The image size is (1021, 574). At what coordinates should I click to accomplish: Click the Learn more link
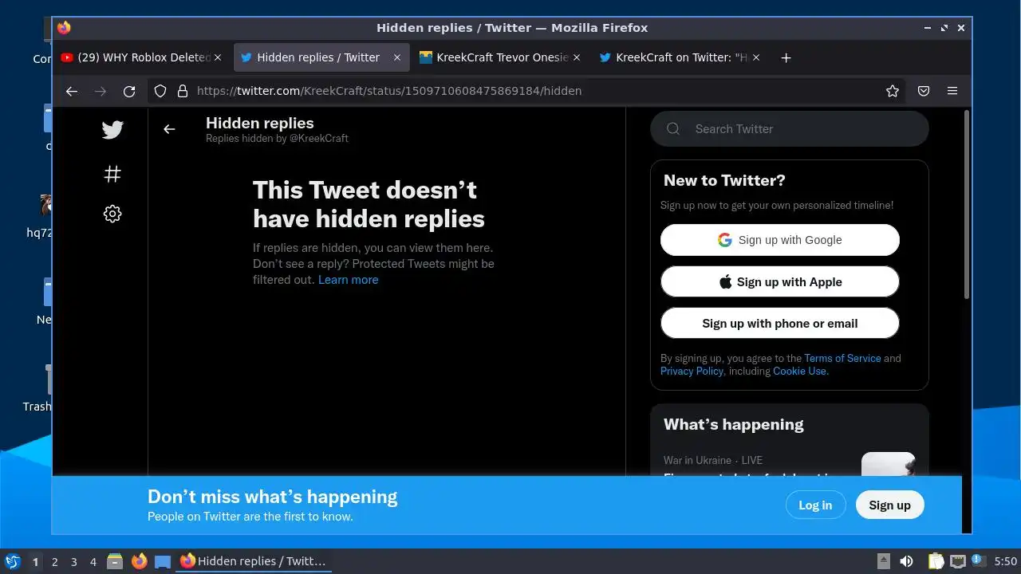(x=349, y=280)
